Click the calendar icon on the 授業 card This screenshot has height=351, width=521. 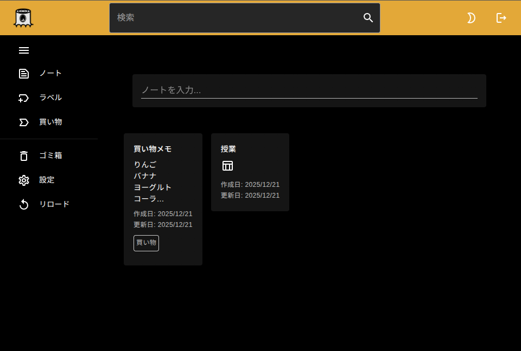pos(227,166)
